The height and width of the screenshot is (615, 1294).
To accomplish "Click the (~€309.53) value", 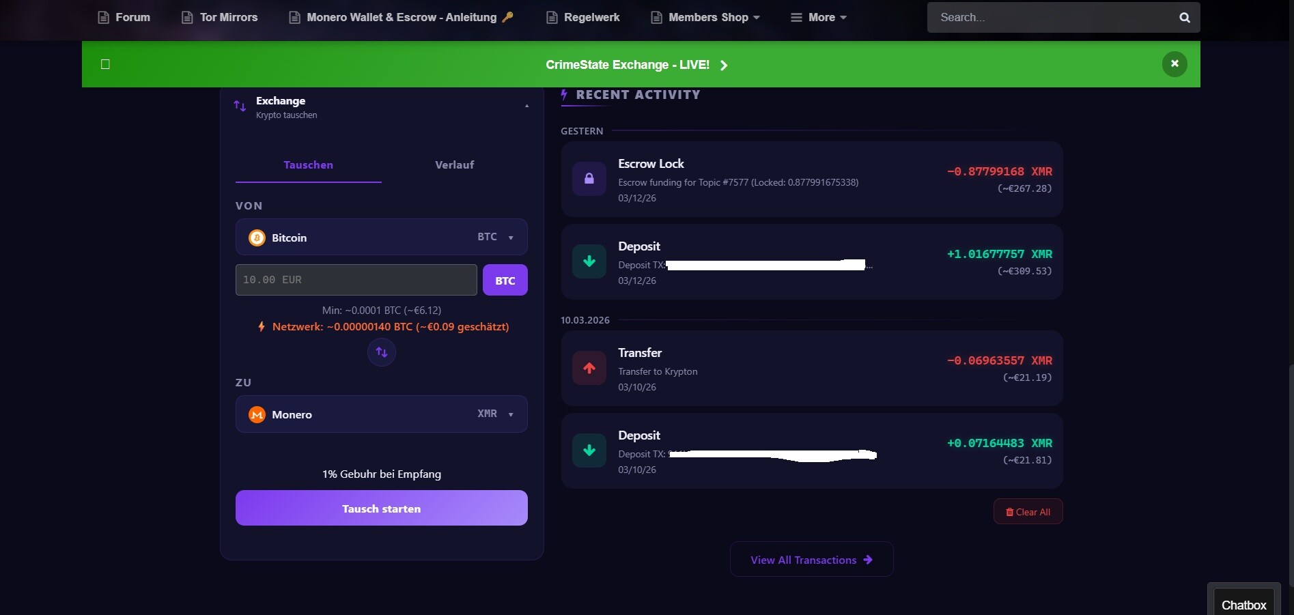I will tap(1024, 271).
